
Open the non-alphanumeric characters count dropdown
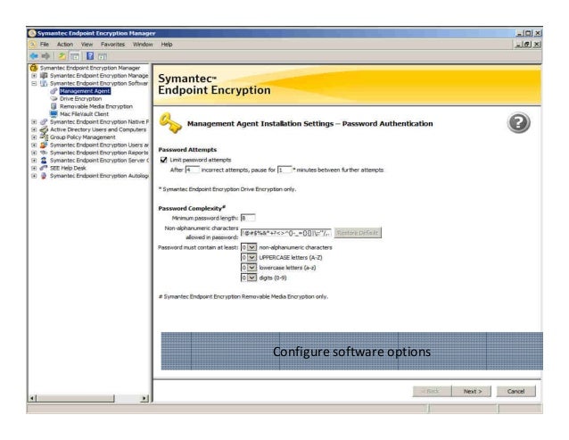(x=252, y=247)
